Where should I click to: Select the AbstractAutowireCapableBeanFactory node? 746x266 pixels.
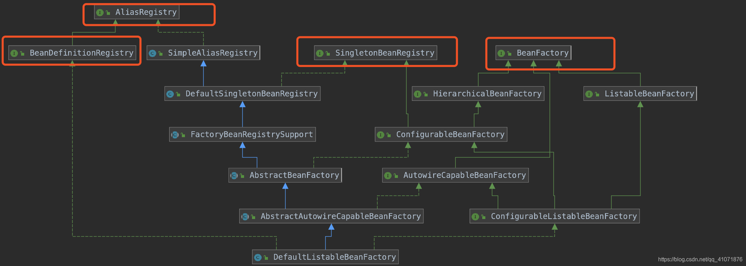pyautogui.click(x=331, y=216)
